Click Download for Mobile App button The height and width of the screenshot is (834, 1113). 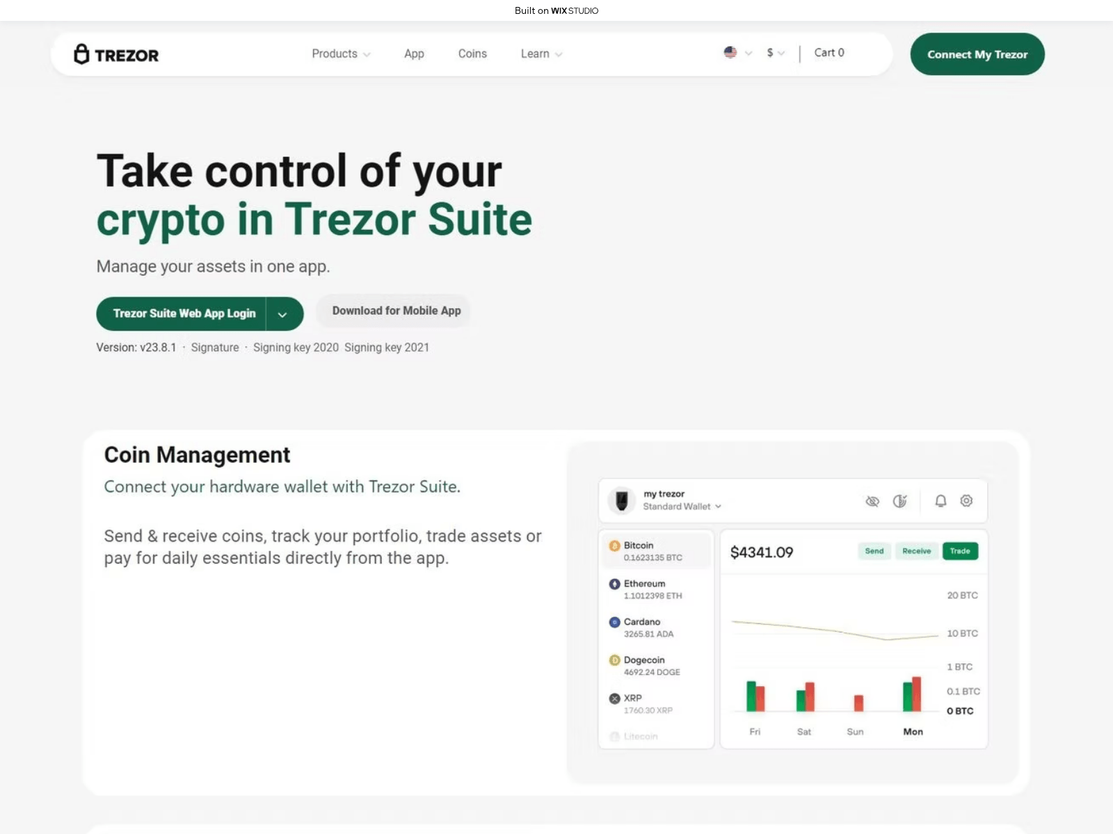(x=396, y=311)
